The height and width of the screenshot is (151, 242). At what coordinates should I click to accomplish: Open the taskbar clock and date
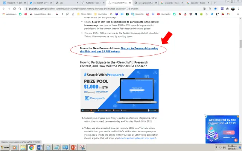pos(233,148)
